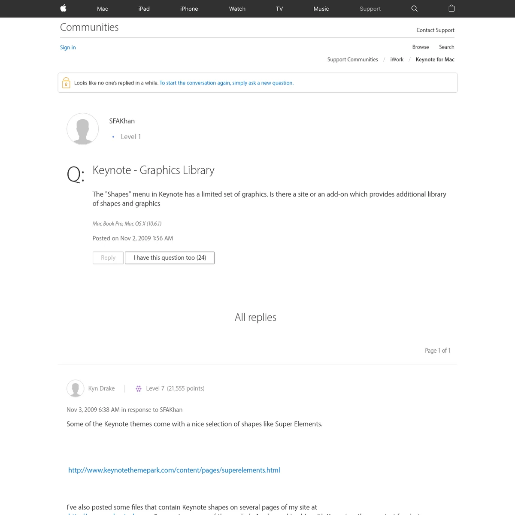Follow the keynotethemepark superelements URL

pos(174,470)
